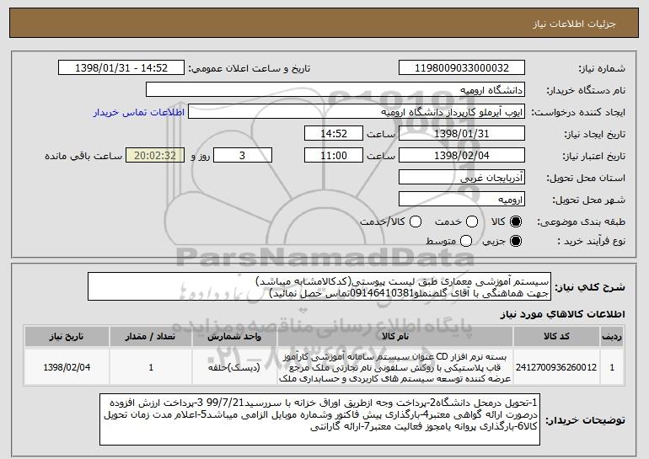Click the remaining days field showing 3

coord(243,156)
